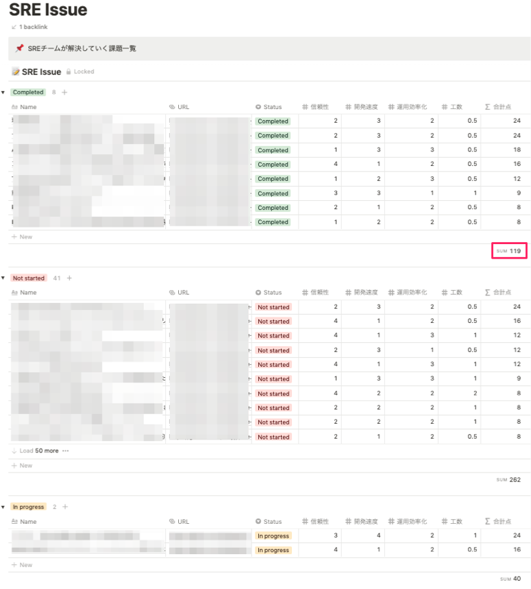
Task: Click In progress status in first In progress row
Action: (273, 536)
